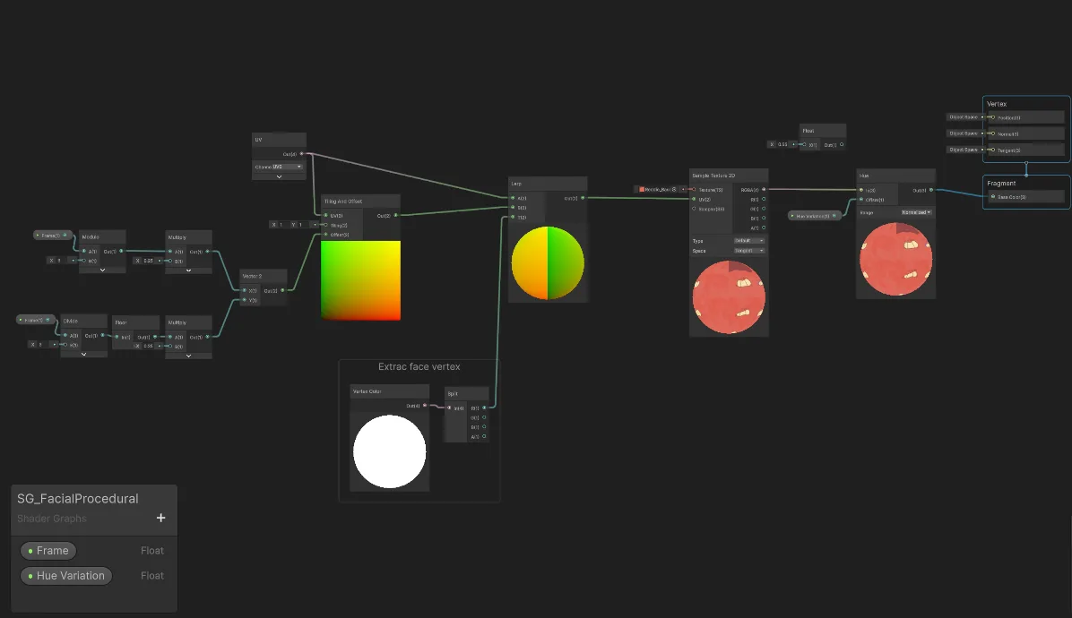Click the Vertex block title
The image size is (1072, 618).
click(997, 104)
